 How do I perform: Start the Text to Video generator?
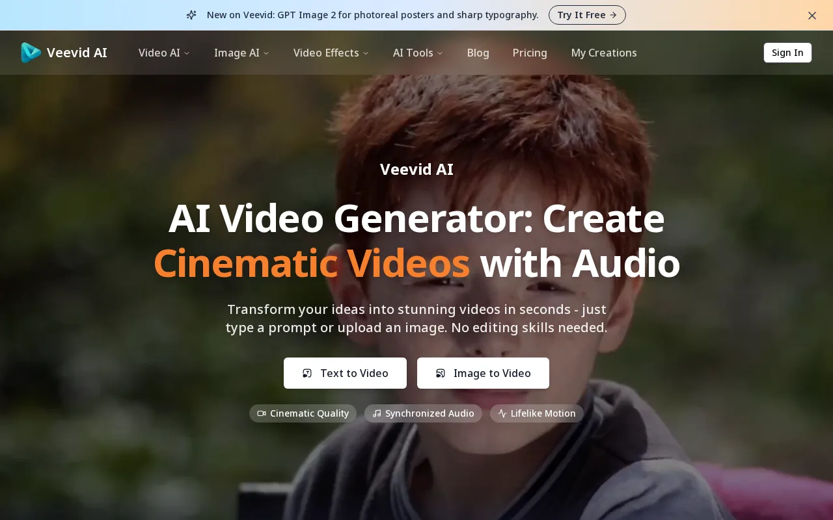[345, 373]
